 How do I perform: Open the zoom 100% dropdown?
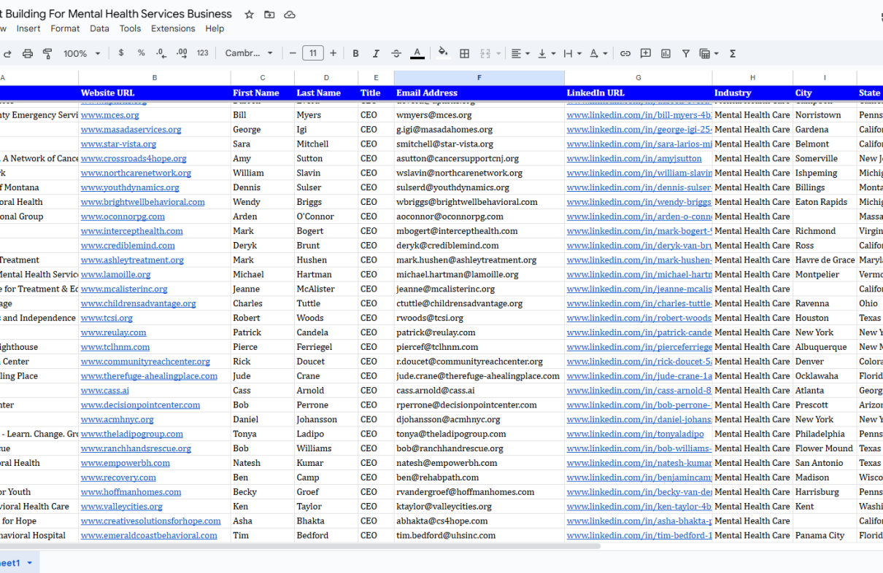[x=82, y=53]
